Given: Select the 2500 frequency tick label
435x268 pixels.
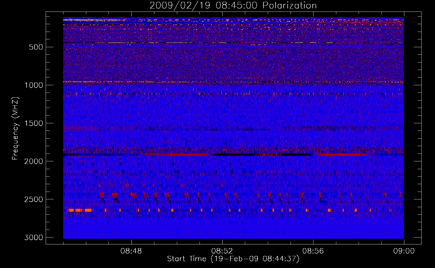Looking at the screenshot, I should [x=34, y=199].
